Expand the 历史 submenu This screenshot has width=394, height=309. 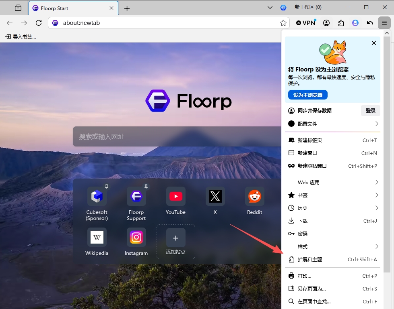(332, 208)
